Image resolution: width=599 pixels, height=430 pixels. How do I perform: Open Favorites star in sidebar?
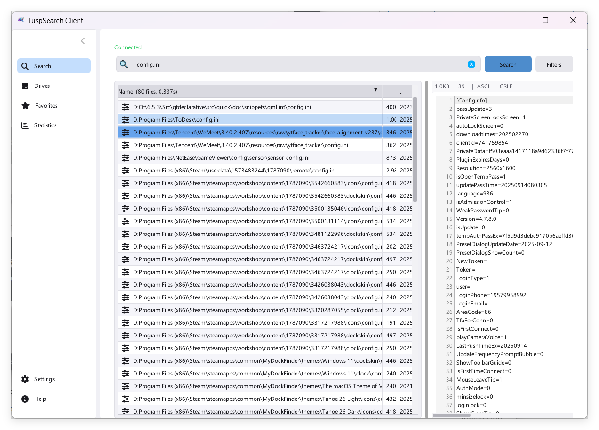[25, 106]
